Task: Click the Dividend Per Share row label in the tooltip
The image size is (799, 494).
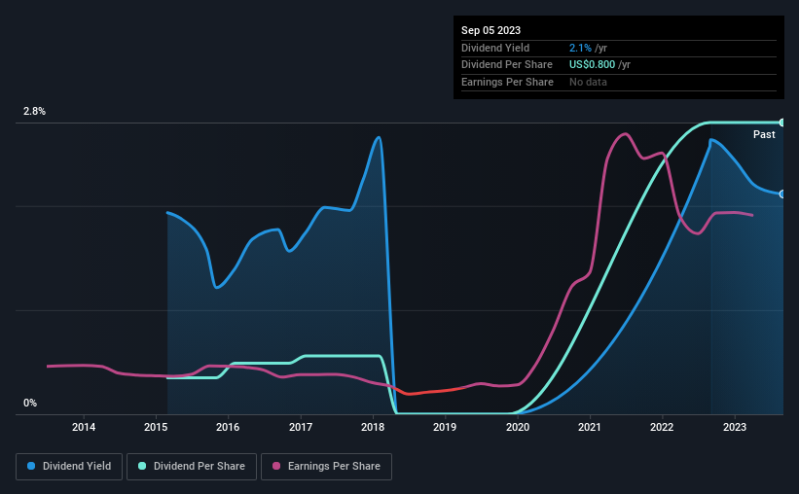Action: pyautogui.click(x=507, y=65)
